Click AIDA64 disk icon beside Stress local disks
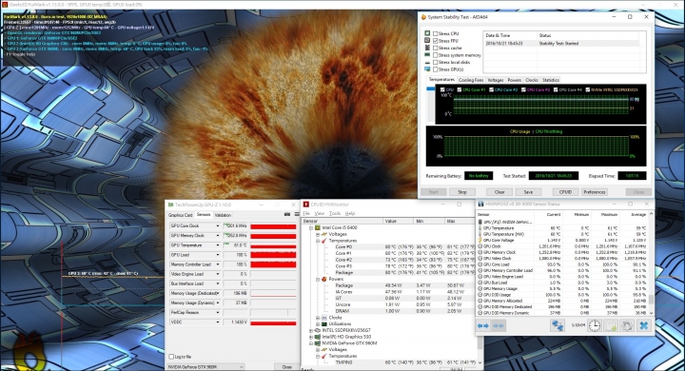Screen dimensions: 685x371 pos(427,63)
